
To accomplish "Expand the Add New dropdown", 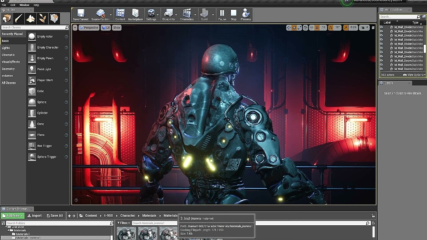I will tap(12, 216).
